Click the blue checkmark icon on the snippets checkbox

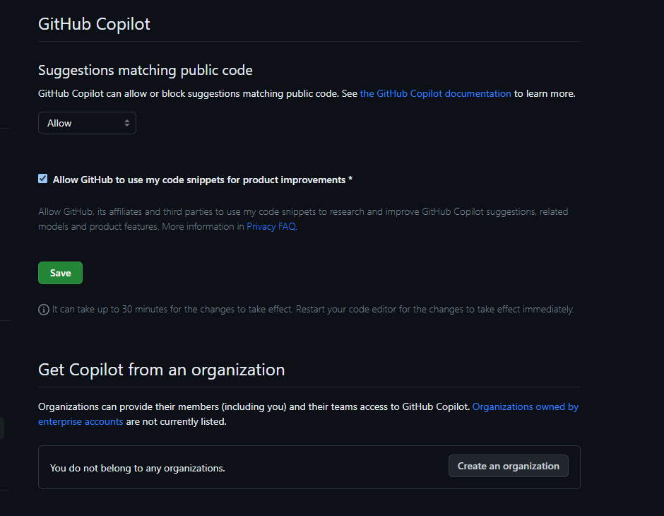pyautogui.click(x=42, y=178)
